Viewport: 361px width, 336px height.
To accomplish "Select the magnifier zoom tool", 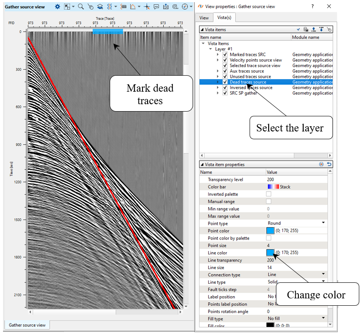I will (x=81, y=7).
